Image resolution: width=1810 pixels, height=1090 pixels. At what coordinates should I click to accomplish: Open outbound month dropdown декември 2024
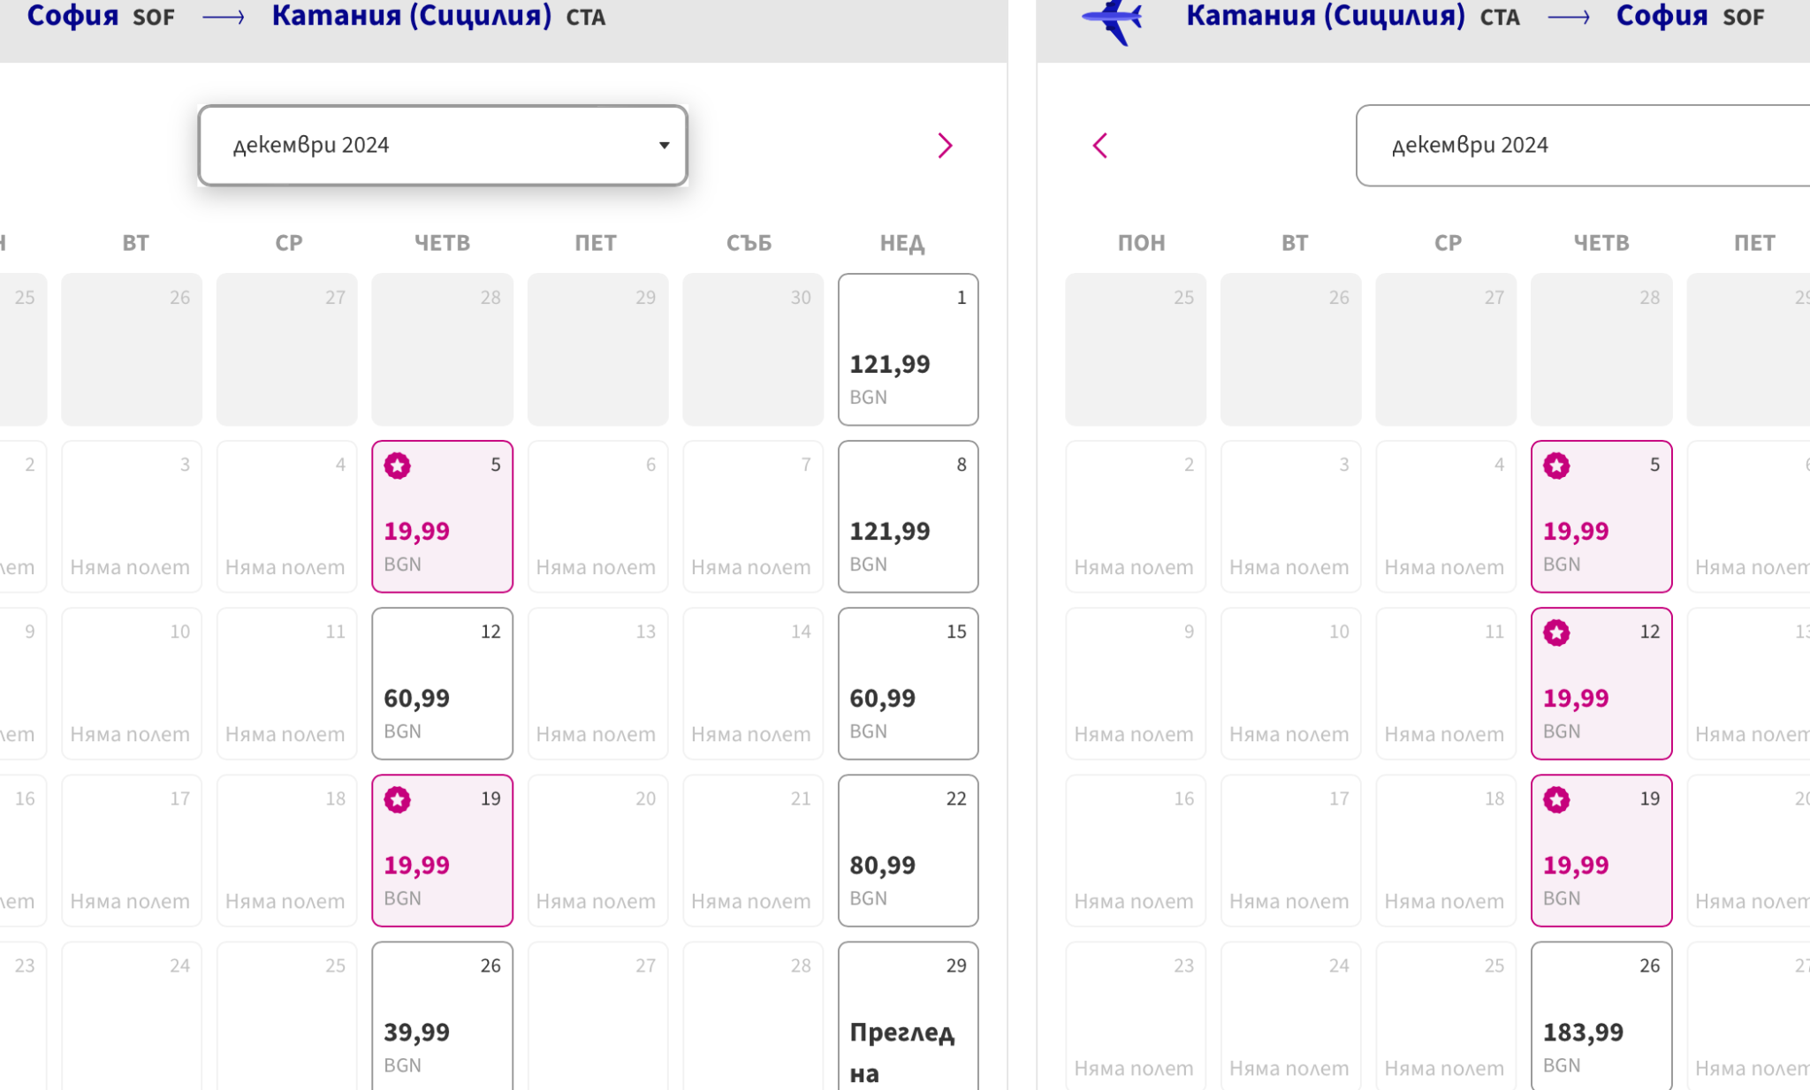(442, 146)
